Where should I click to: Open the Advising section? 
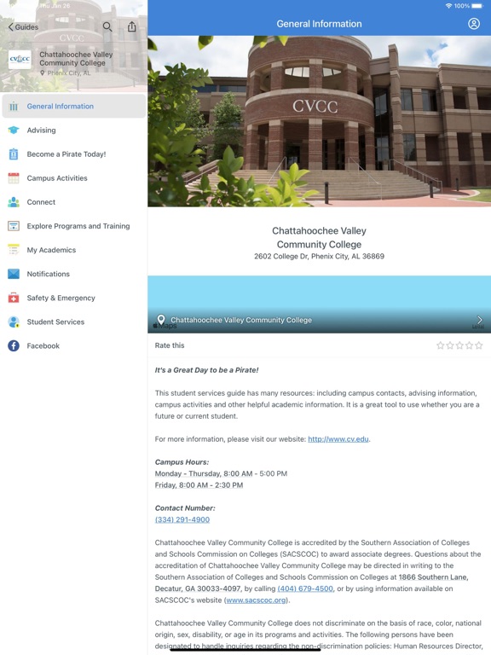pos(74,130)
